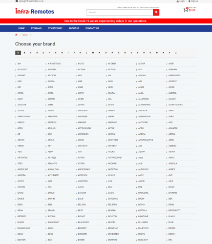Screen dimensions: 212x244
Task: Click the Sign up lock icon
Action: [190, 1]
